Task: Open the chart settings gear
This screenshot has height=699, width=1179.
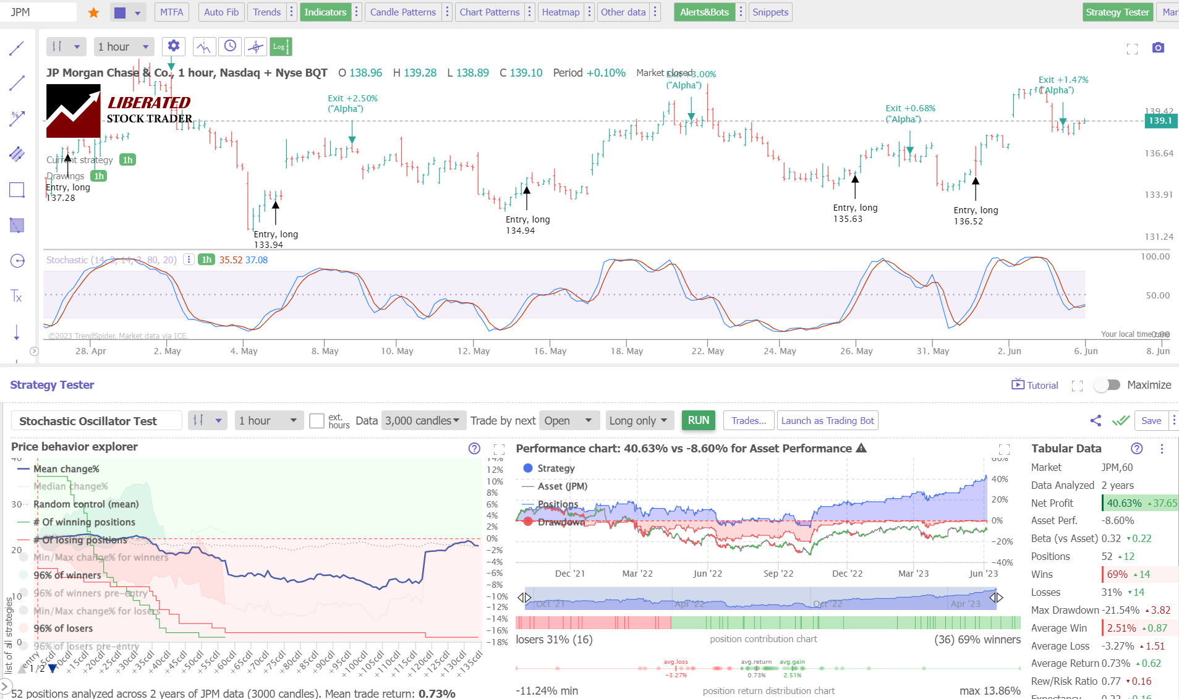Action: click(x=173, y=46)
